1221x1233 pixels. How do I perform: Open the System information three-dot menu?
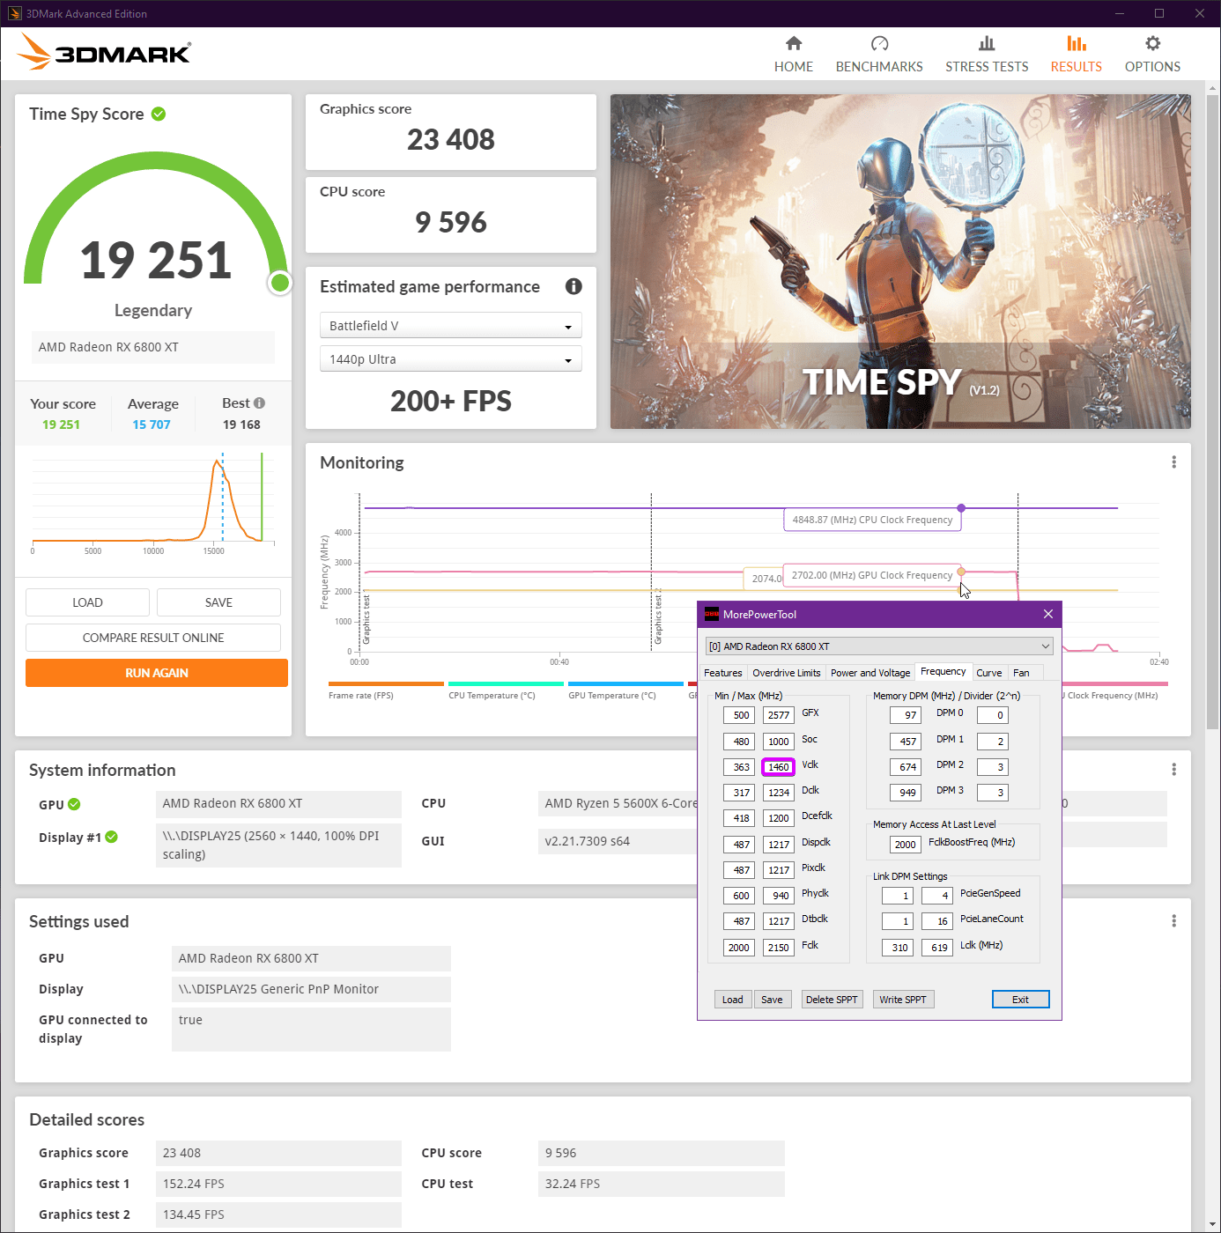pos(1173,770)
